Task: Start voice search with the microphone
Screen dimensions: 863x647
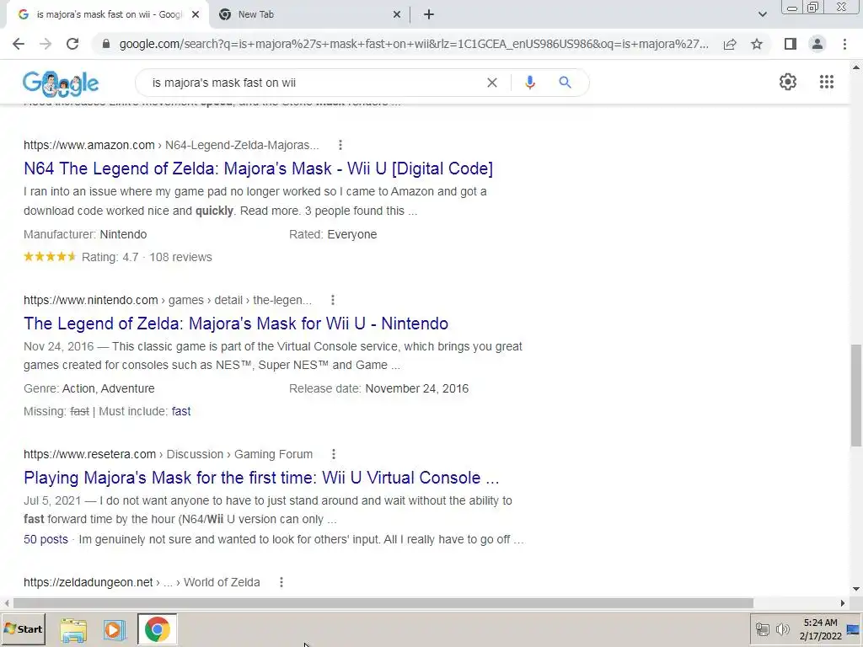Action: (529, 83)
